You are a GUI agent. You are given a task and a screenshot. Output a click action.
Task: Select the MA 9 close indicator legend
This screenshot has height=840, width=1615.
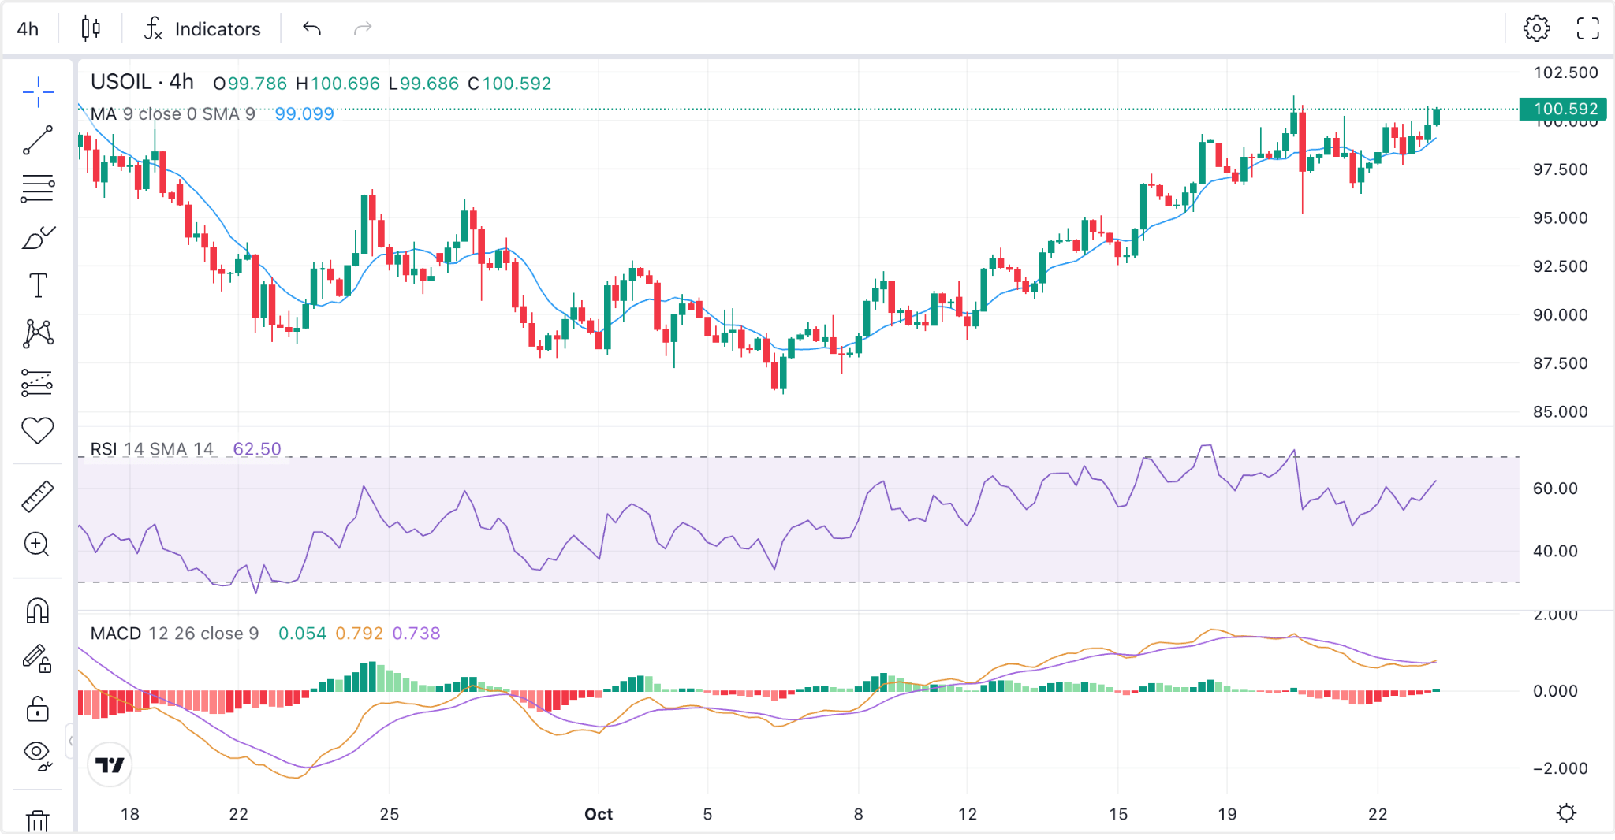[x=173, y=114]
